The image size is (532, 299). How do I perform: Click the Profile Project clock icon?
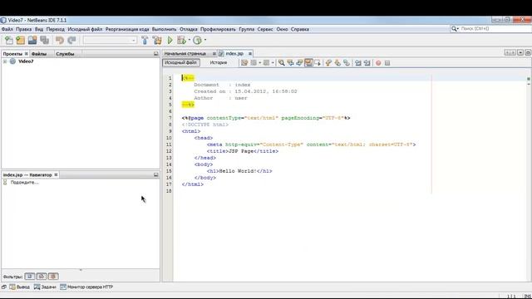click(197, 41)
